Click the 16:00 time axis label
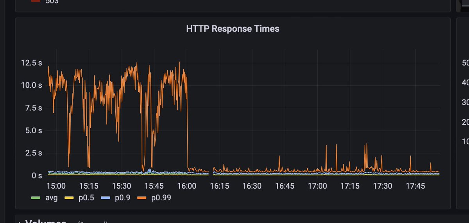469x223 pixels. [187, 186]
